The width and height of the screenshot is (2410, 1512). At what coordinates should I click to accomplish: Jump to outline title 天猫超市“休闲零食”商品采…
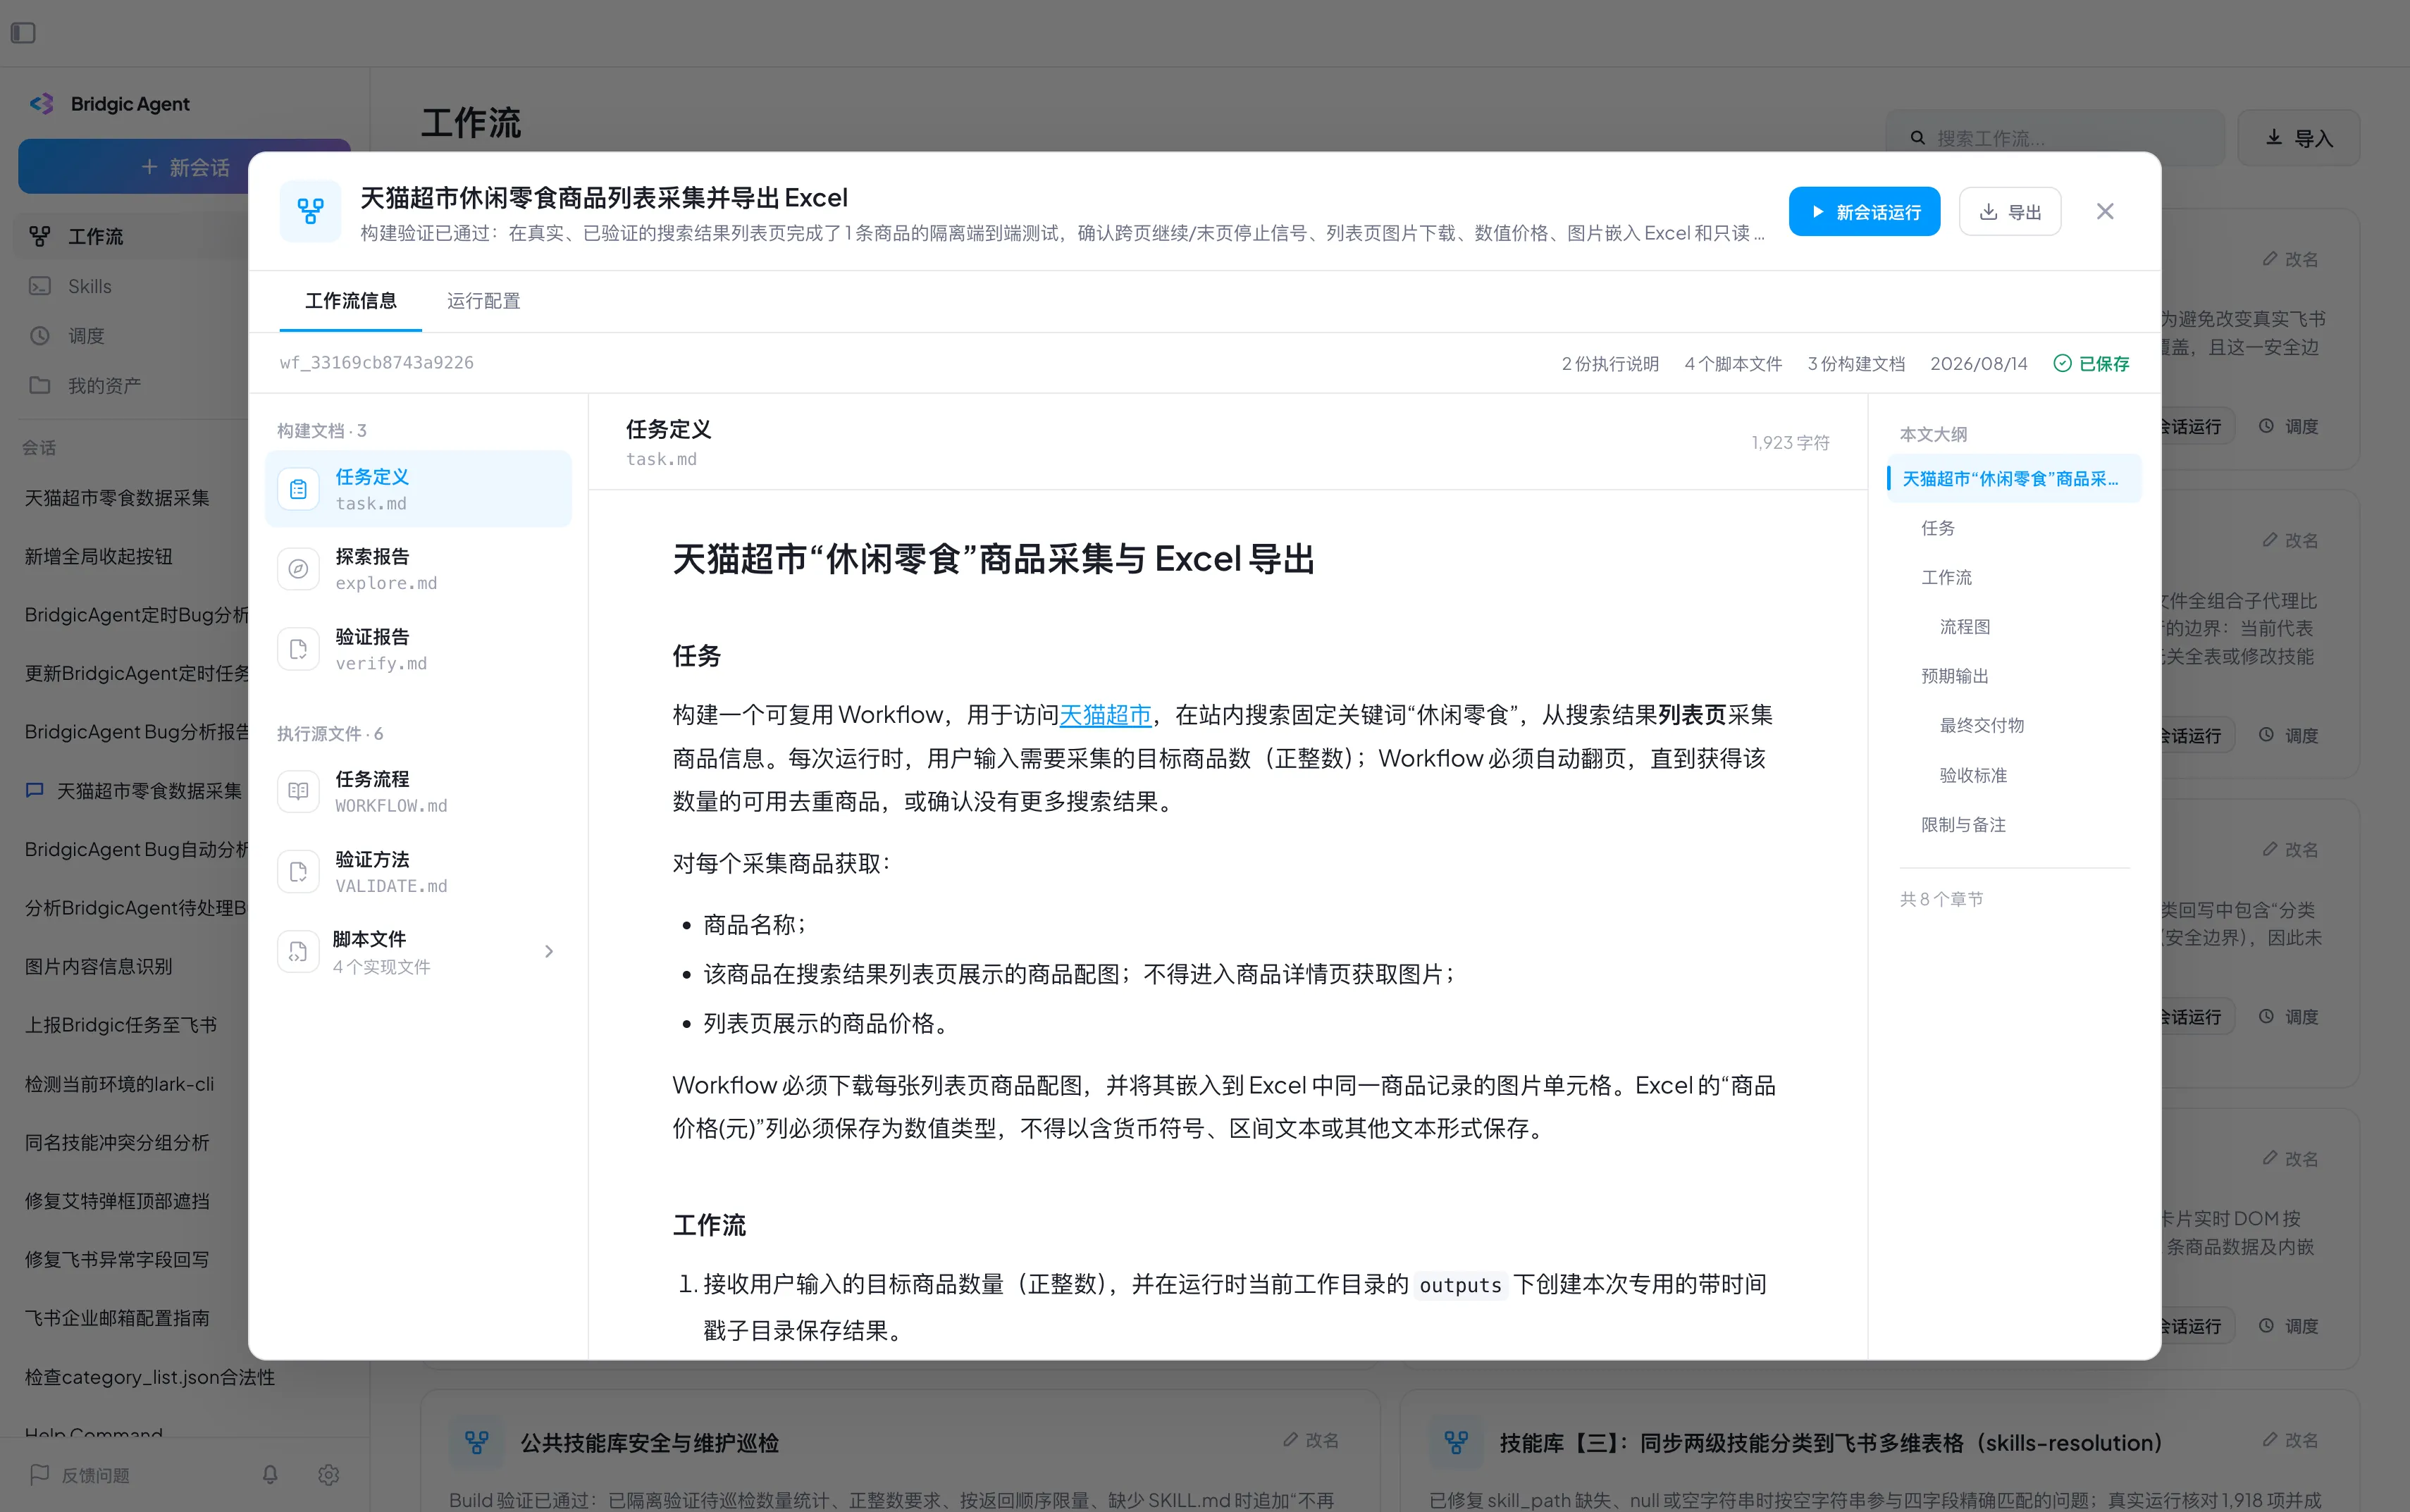(x=2013, y=479)
